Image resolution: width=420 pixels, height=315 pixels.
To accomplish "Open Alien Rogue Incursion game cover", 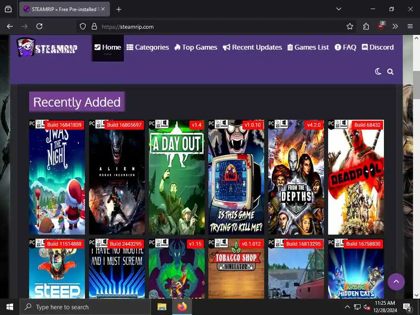I will click(117, 177).
